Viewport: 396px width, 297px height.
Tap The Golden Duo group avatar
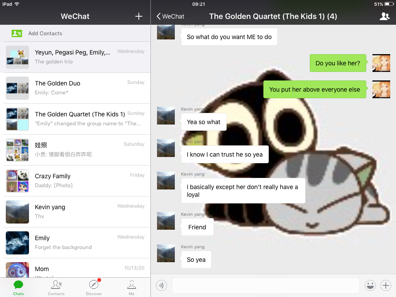click(x=17, y=88)
